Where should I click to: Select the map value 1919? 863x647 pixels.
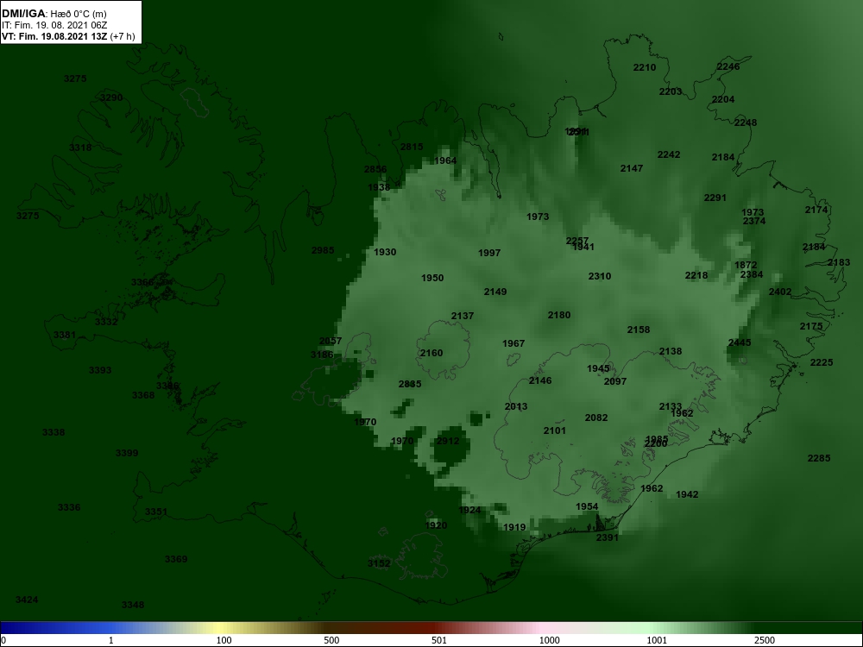(x=514, y=527)
